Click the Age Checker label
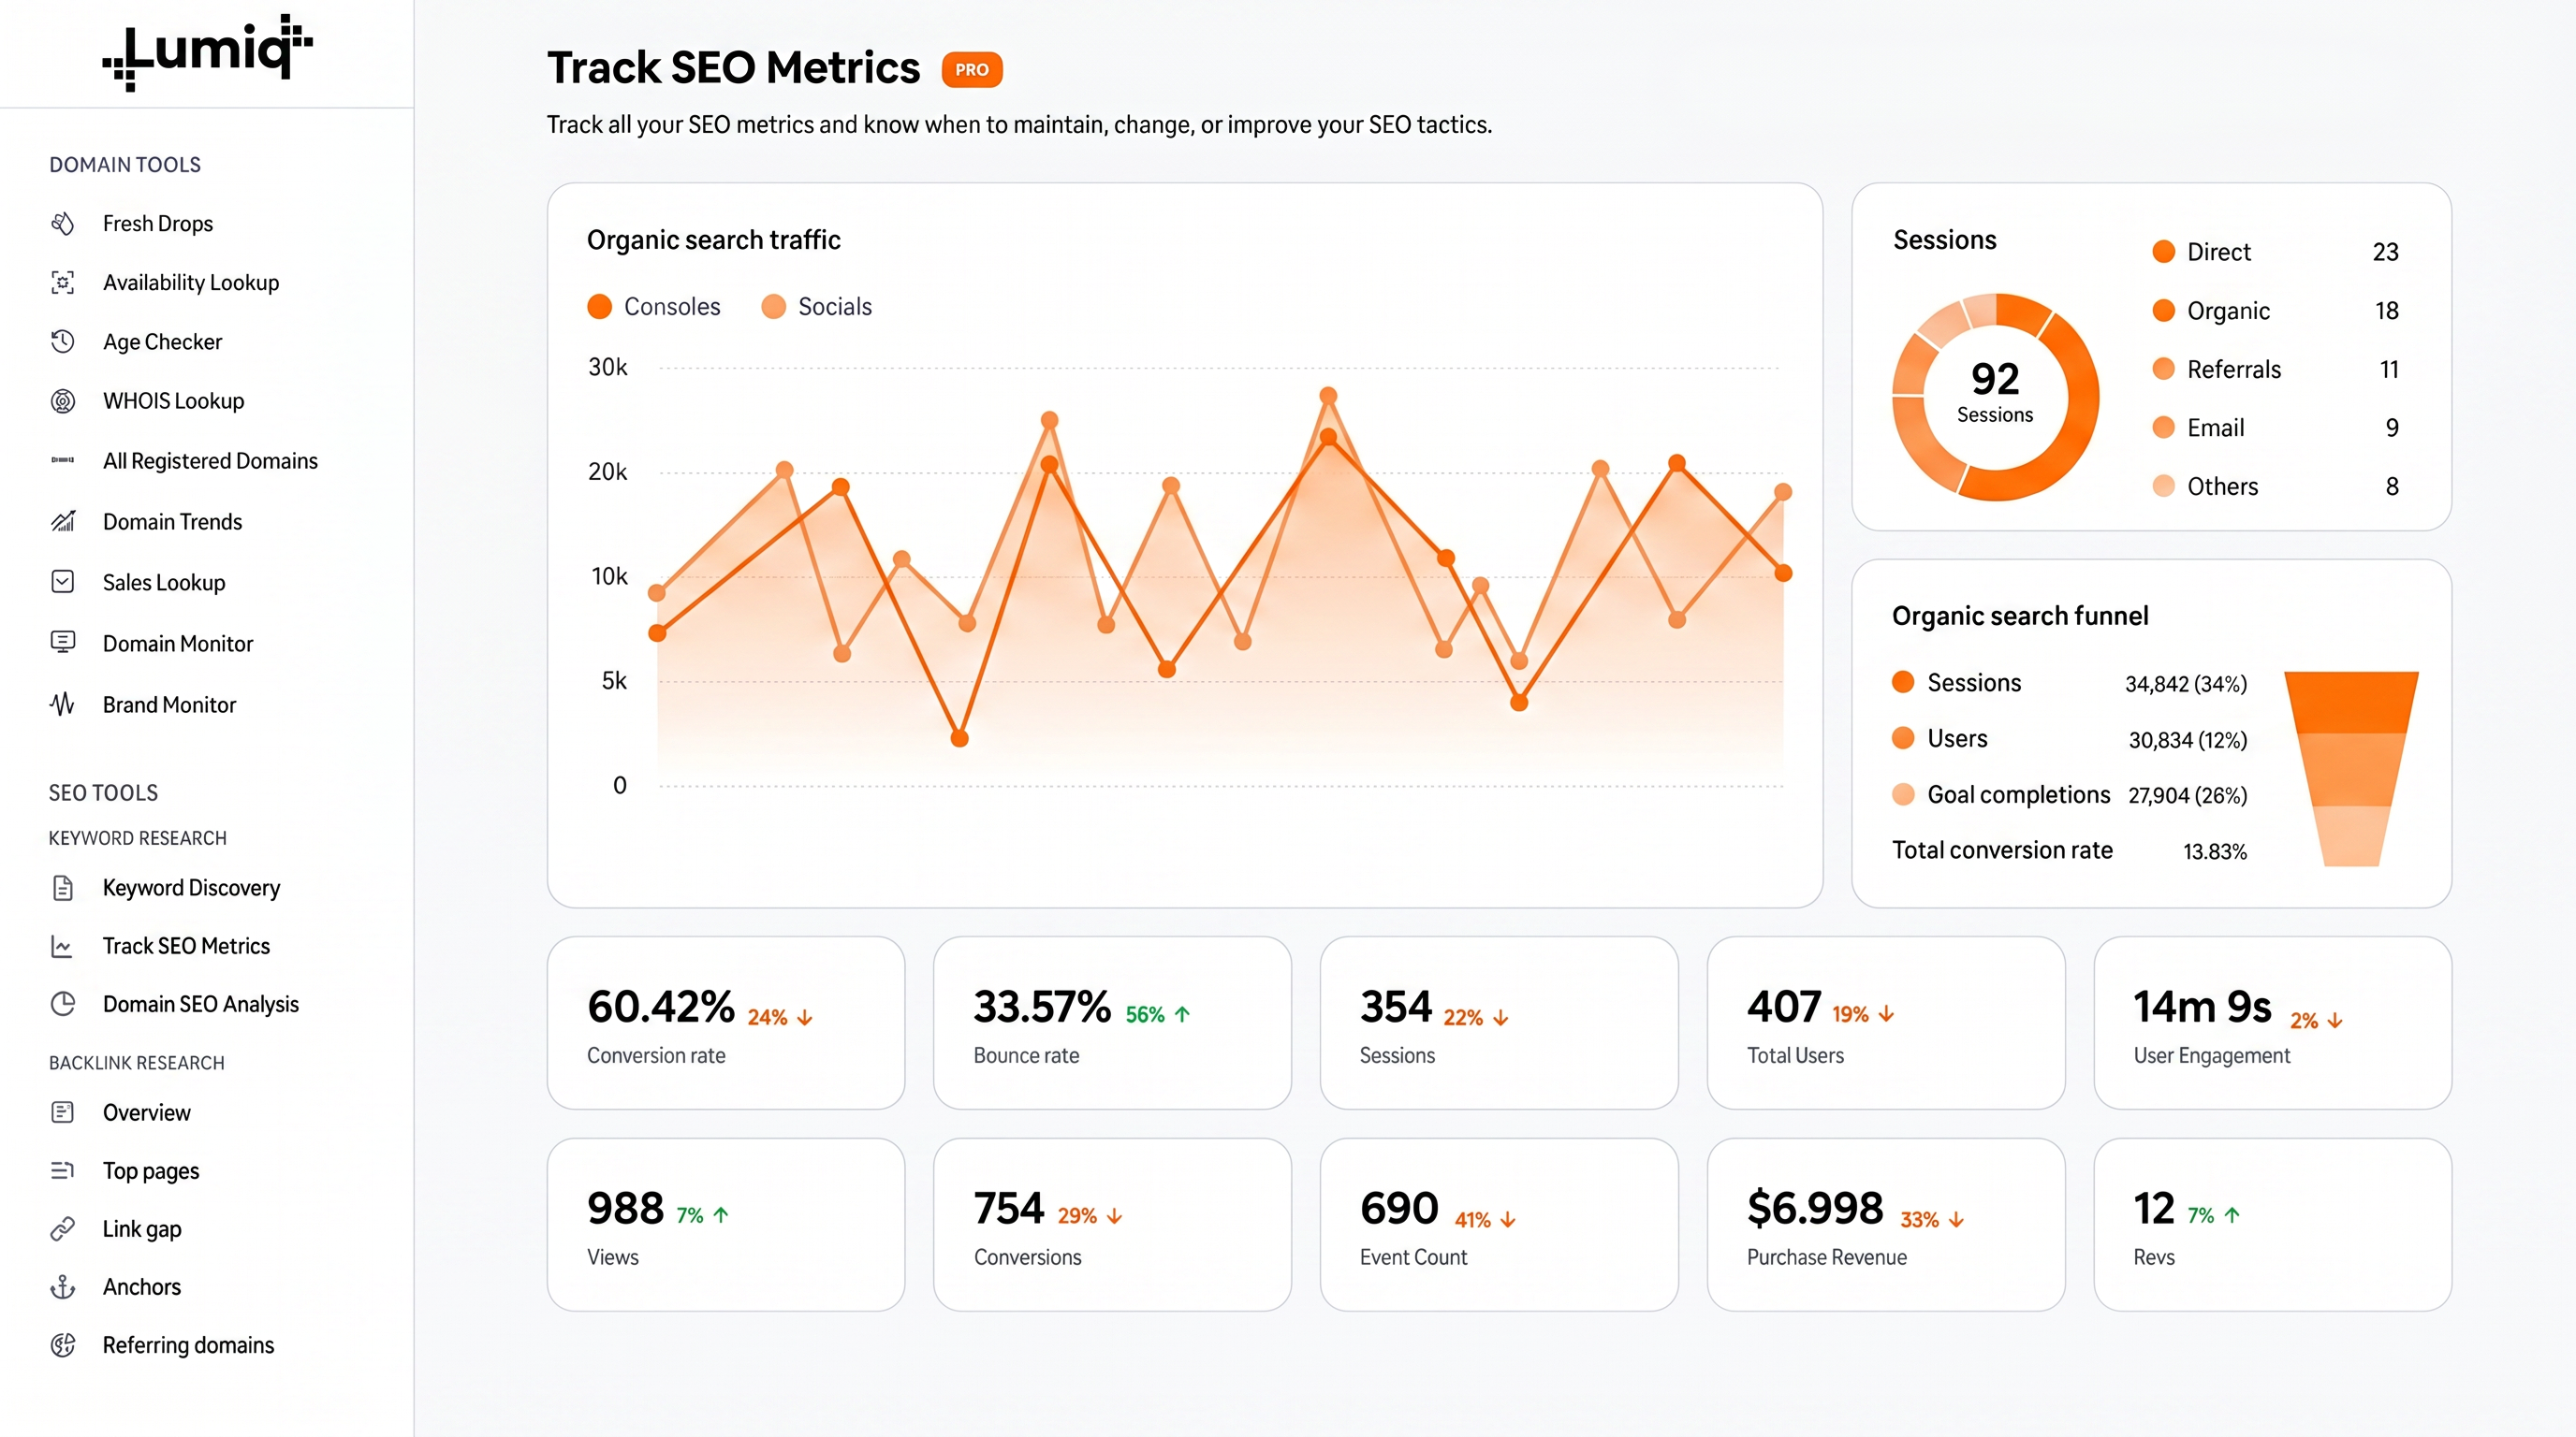 163,341
